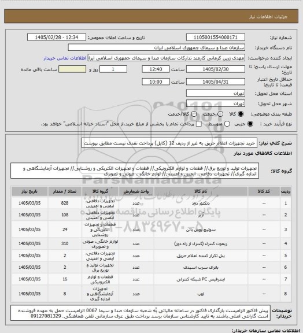Click the اطلاعات کالاهای مورد نیاز section heading
Screen dimensions: 303x333
[263, 153]
